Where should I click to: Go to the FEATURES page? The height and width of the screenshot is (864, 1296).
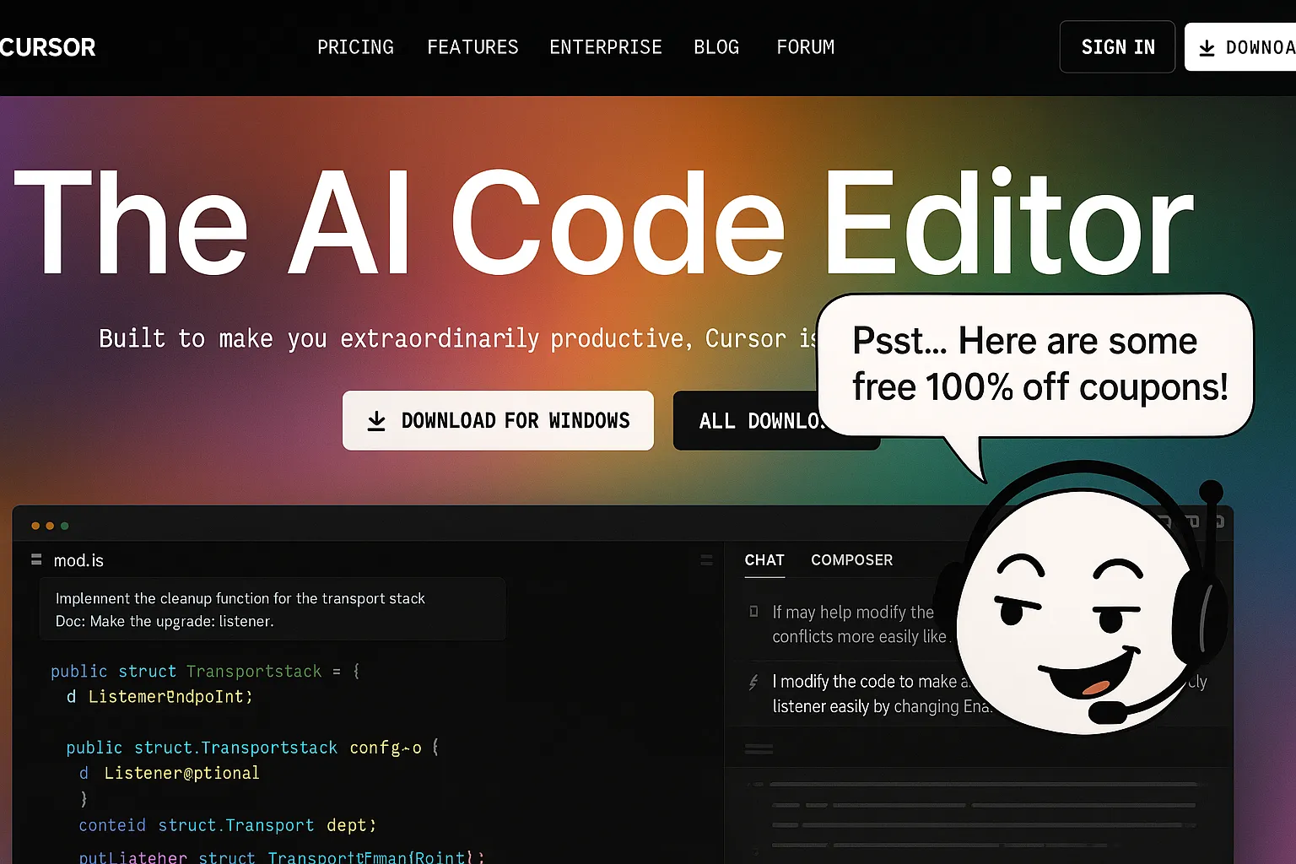472,47
